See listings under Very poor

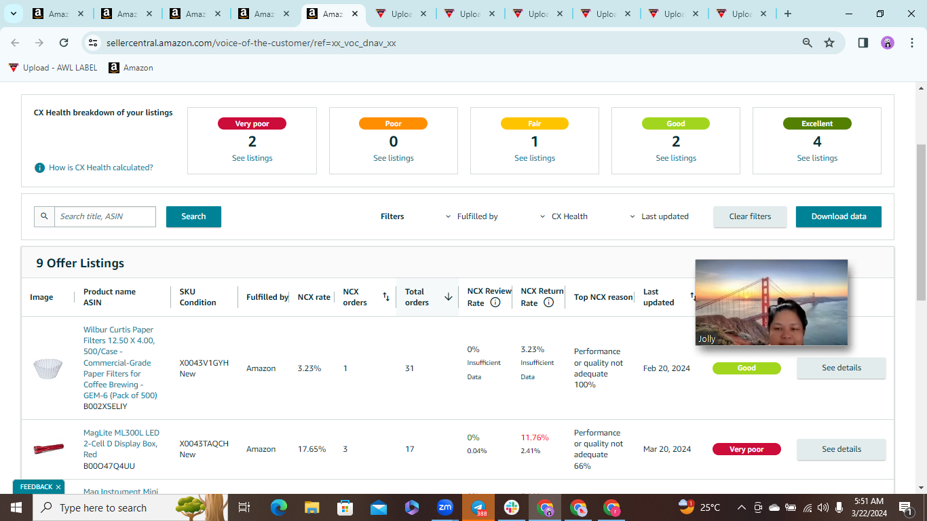252,158
